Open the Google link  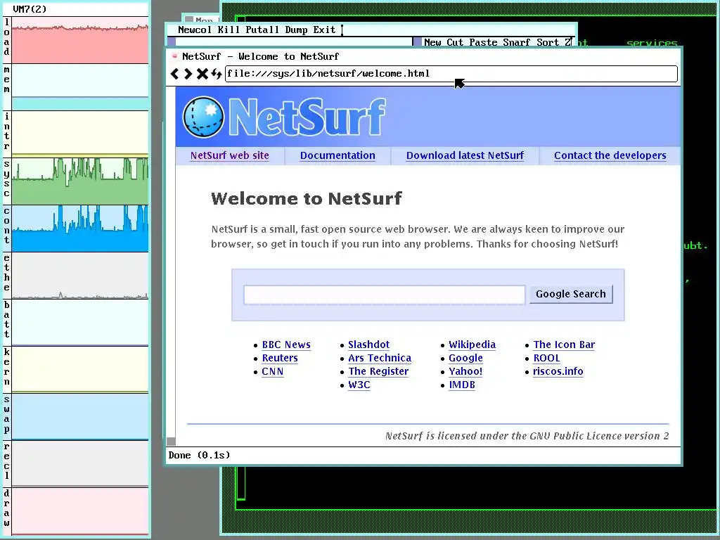click(465, 358)
